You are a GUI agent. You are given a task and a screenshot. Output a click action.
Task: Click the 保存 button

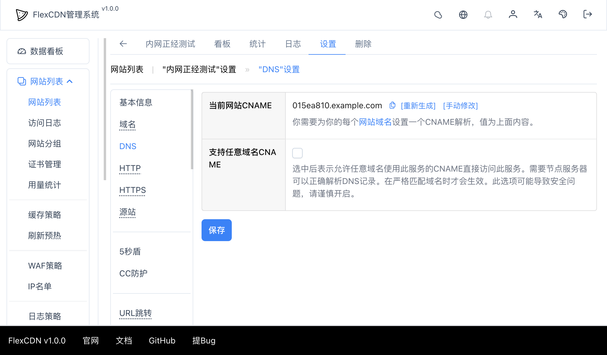pyautogui.click(x=216, y=230)
